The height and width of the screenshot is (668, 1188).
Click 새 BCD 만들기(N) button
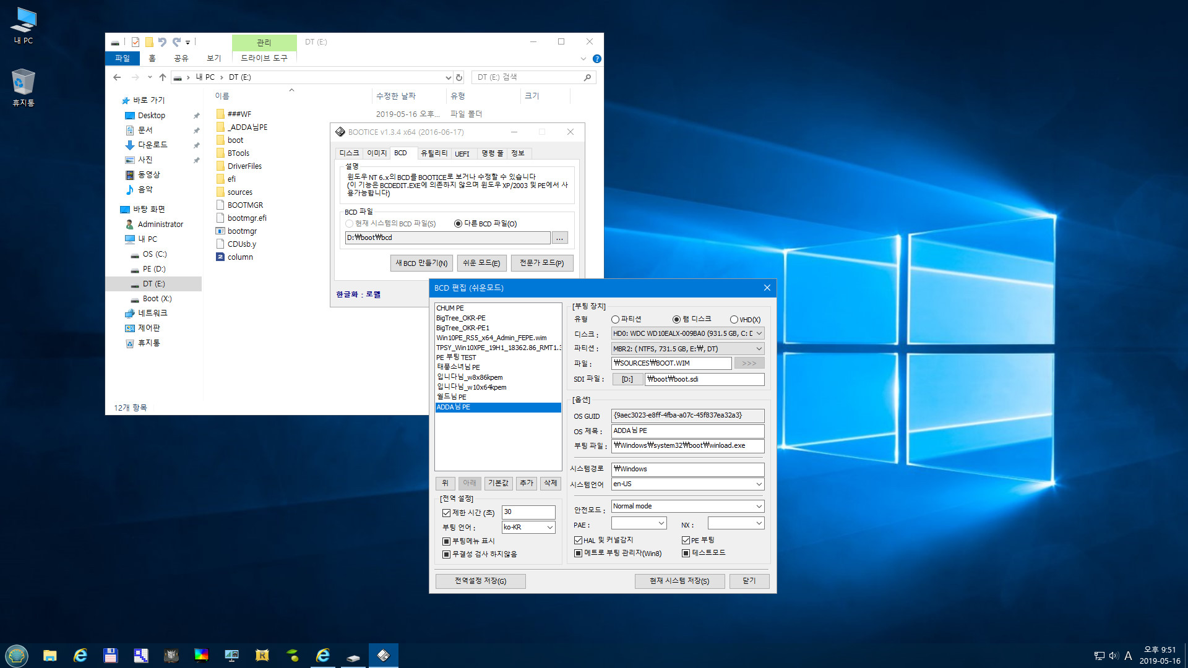pos(421,263)
